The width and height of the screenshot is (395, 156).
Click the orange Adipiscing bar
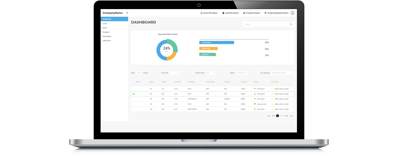tap(208, 49)
